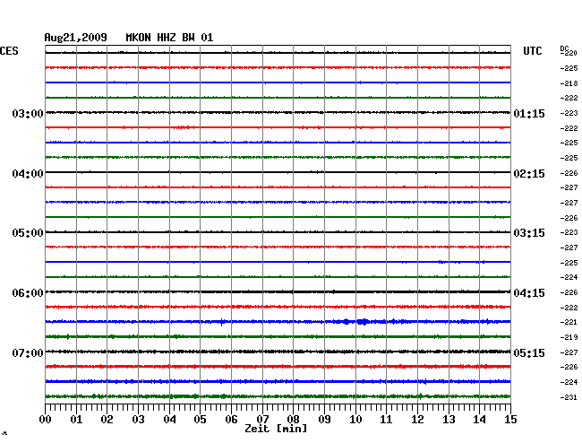Click the blue trace spike just before minute 06
Screen dimensions: 582x443
click(x=222, y=322)
